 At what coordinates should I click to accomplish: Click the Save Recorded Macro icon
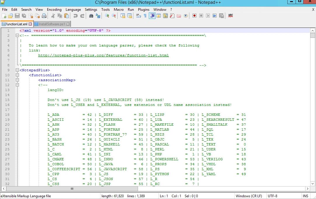coord(221,16)
